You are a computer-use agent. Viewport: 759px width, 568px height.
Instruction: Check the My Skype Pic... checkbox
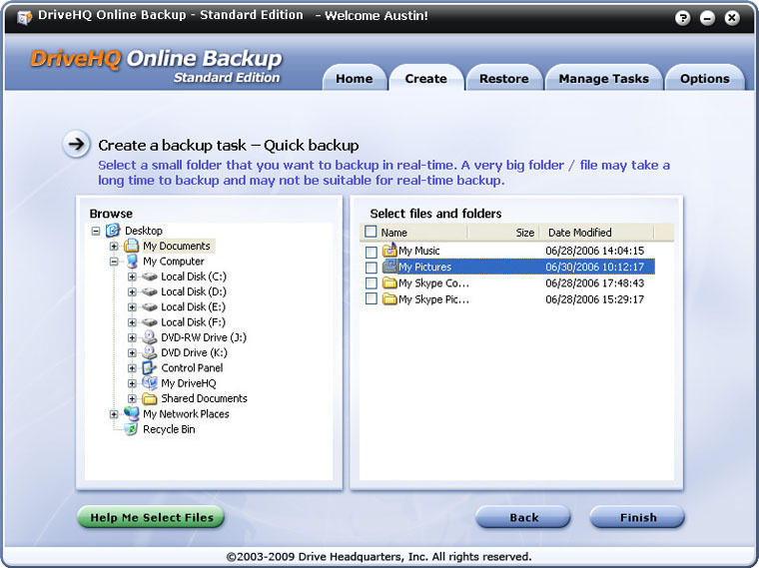(x=372, y=299)
